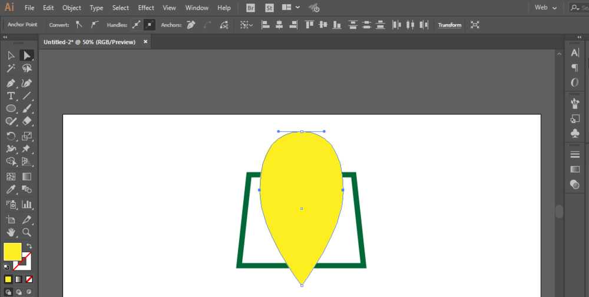Open the Object menu
The height and width of the screenshot is (297, 589).
pyautogui.click(x=71, y=8)
